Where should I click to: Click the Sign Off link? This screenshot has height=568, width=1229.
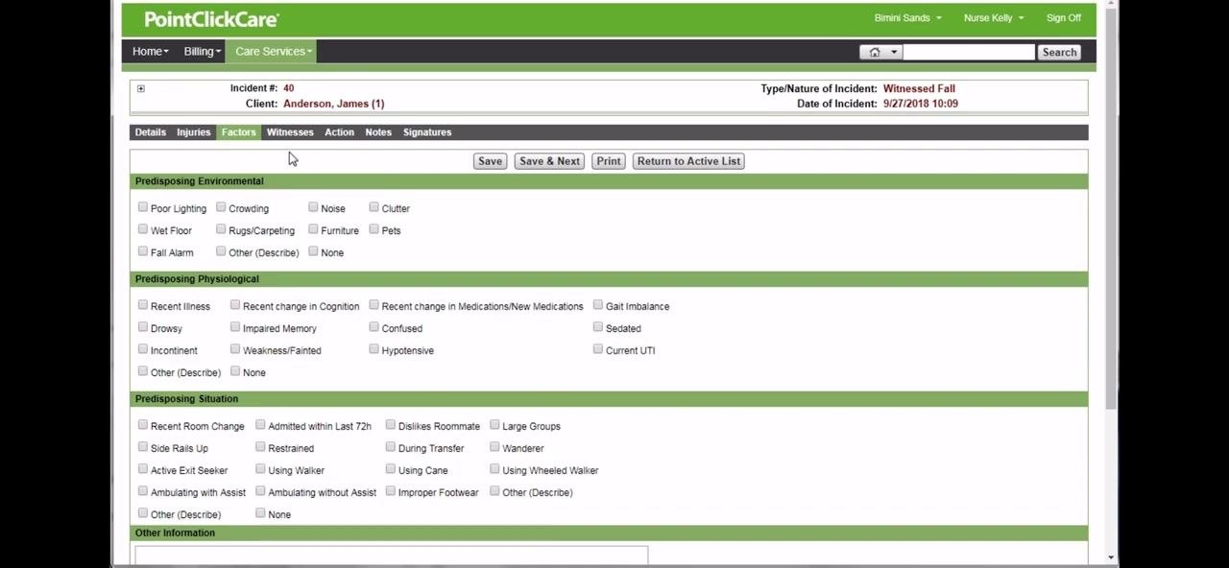[x=1064, y=18]
